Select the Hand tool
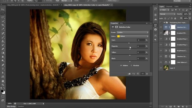The image size is (192, 108). click(x=3, y=81)
